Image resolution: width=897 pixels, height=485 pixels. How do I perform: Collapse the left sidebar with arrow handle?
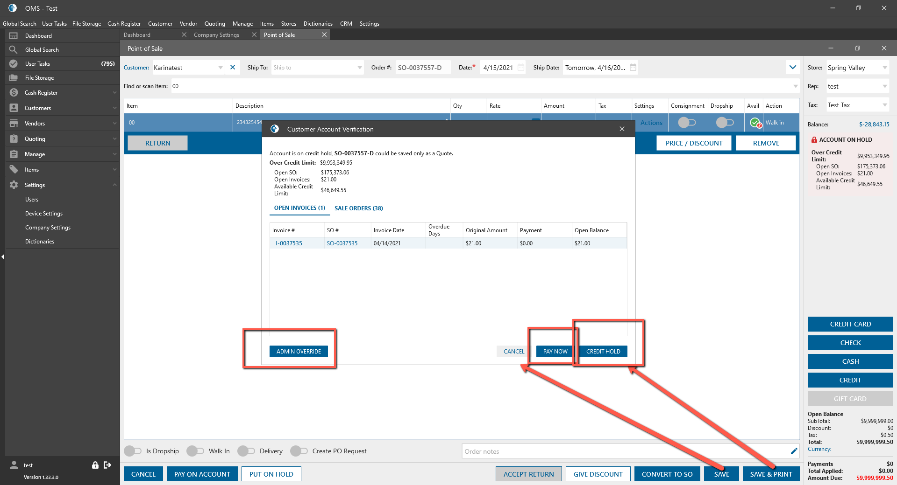[2, 256]
